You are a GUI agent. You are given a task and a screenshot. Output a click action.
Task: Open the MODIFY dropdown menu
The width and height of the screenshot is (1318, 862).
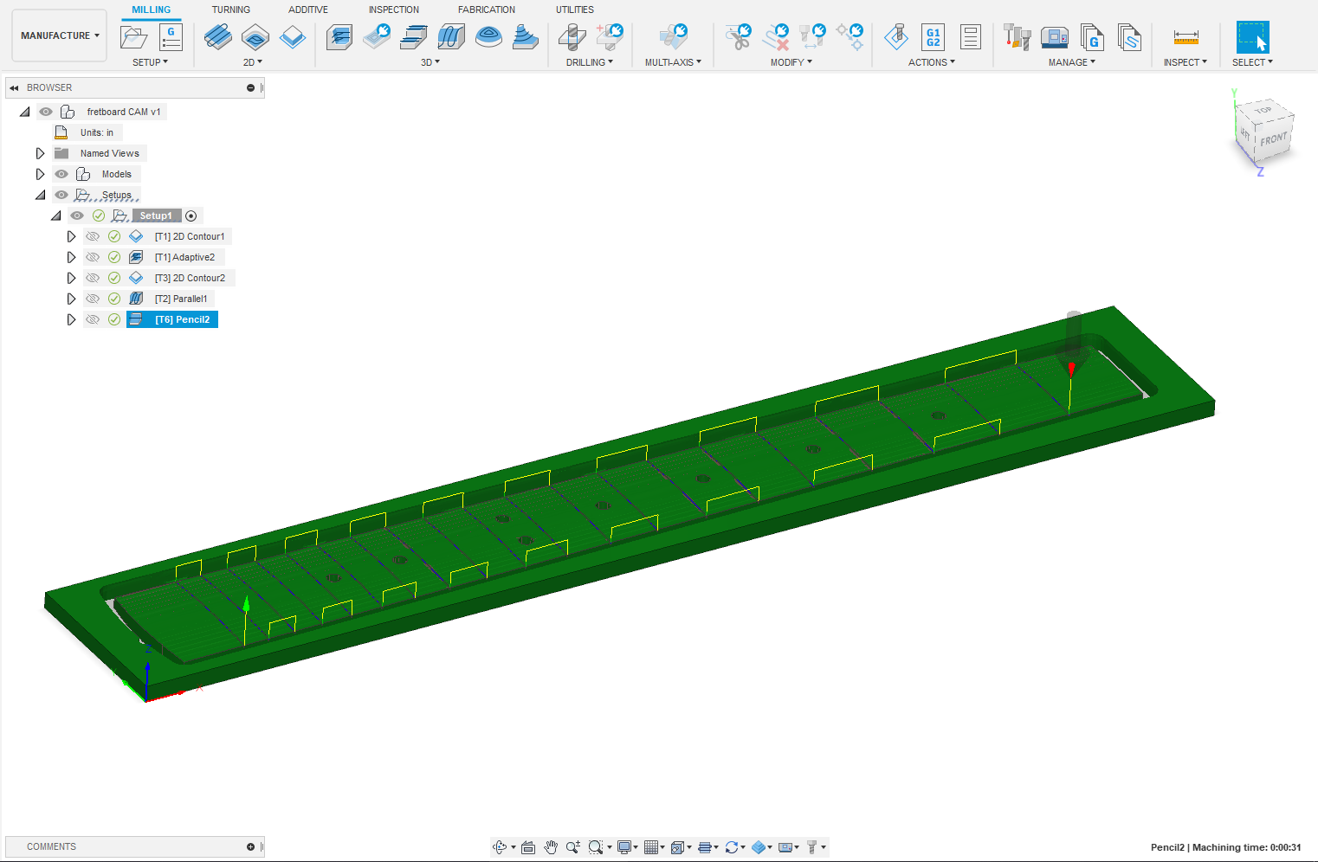coord(791,62)
